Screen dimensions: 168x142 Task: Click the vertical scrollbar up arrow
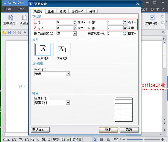[164, 43]
